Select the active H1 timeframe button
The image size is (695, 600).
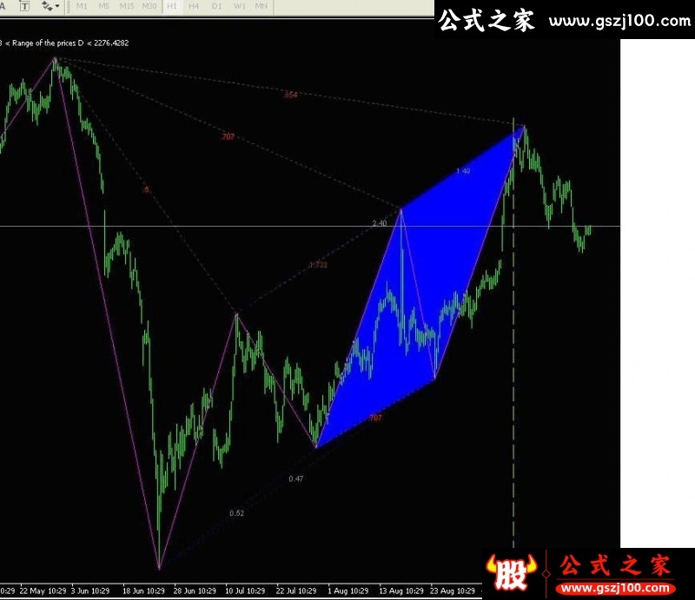click(x=172, y=6)
